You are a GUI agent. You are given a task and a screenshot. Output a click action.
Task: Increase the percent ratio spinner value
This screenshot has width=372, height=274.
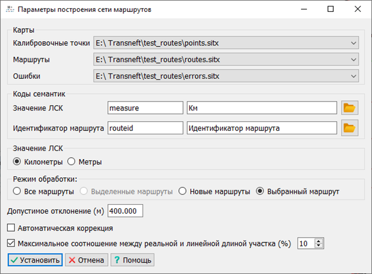point(319,241)
